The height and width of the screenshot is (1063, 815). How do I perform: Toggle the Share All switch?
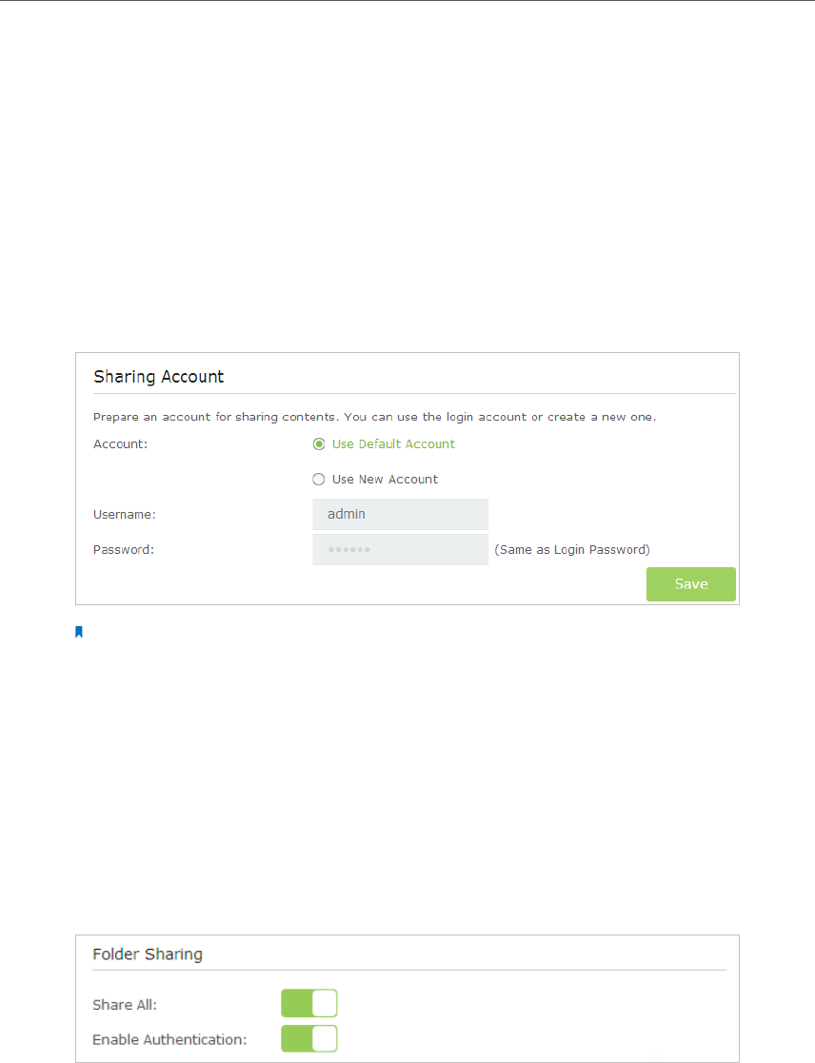coord(309,1003)
